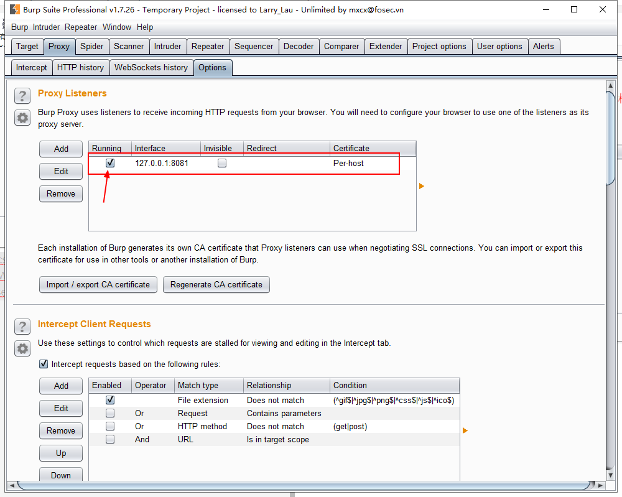Click vertical scrollbar up arrow

(x=611, y=85)
